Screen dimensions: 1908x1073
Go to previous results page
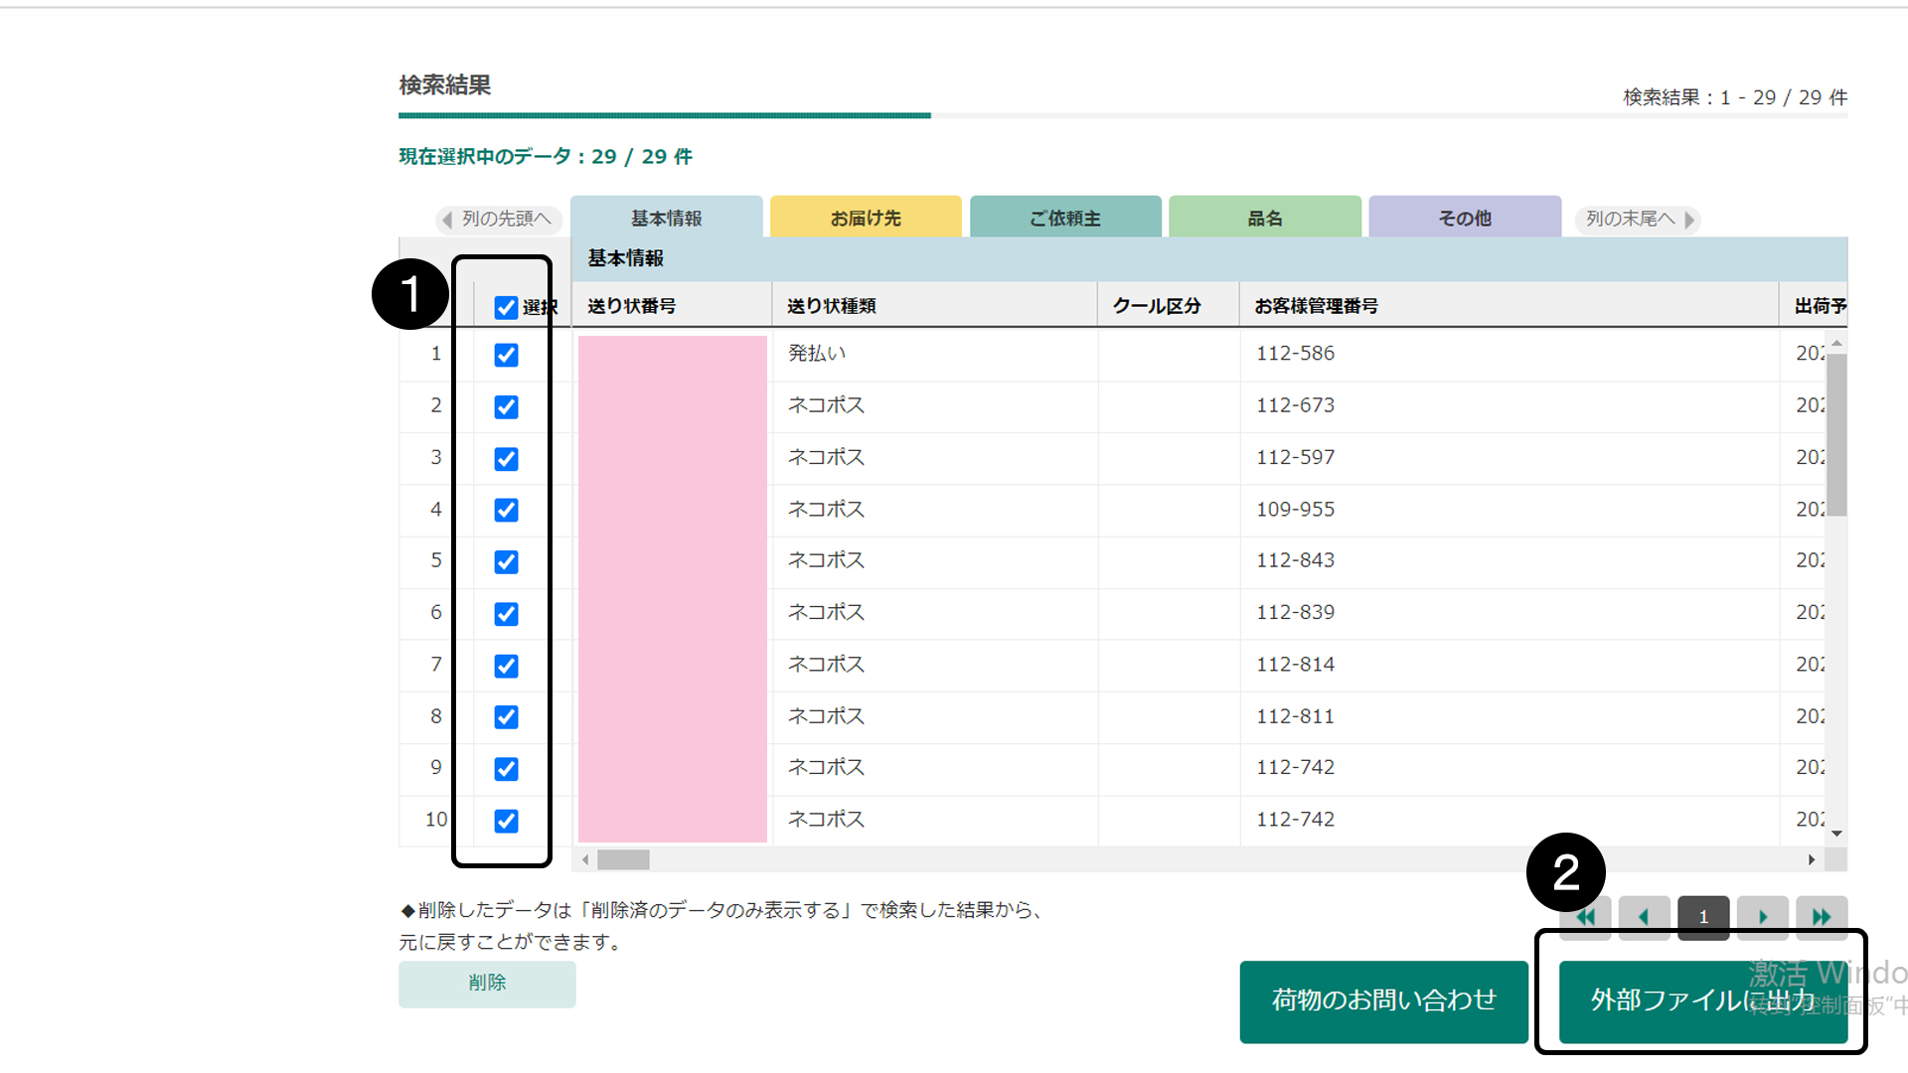click(1644, 917)
